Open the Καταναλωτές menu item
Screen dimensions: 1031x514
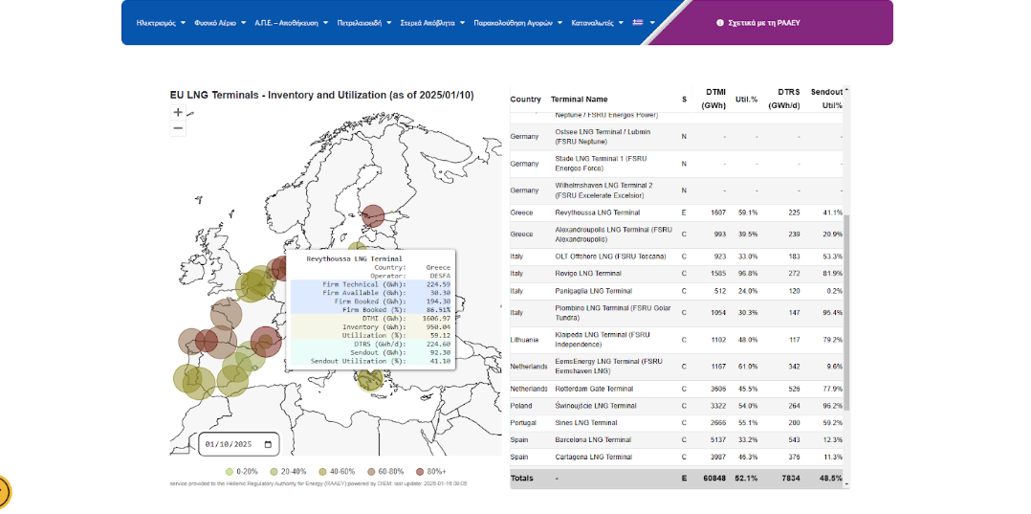(598, 22)
